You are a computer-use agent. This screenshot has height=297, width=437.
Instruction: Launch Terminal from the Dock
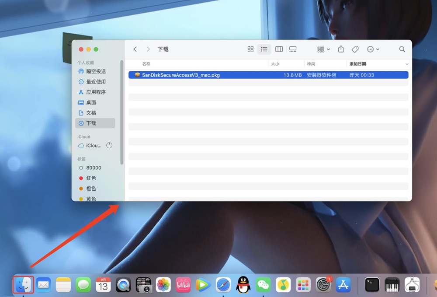[372, 285]
